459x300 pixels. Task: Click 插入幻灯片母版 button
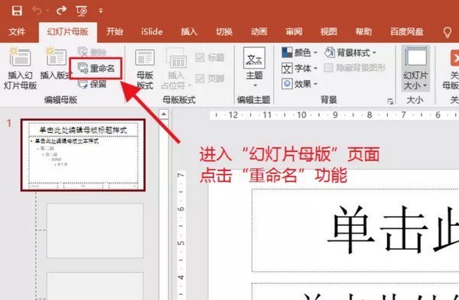point(20,69)
